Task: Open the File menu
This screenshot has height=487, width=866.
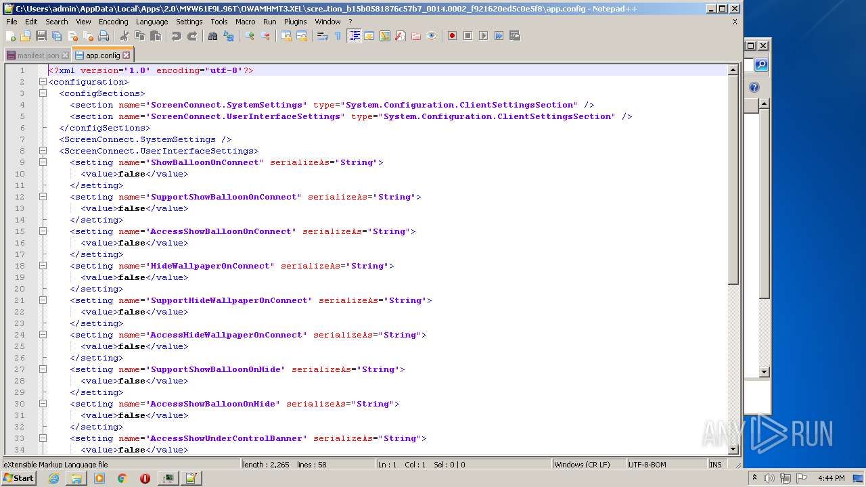Action: 12,22
